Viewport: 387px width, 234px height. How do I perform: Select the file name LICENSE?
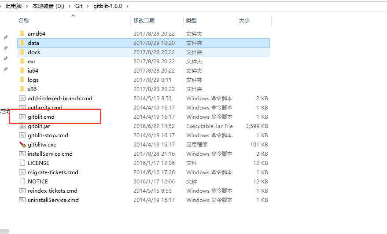click(x=38, y=163)
